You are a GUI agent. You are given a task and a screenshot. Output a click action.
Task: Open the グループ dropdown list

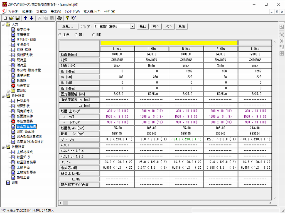[x=132, y=26]
